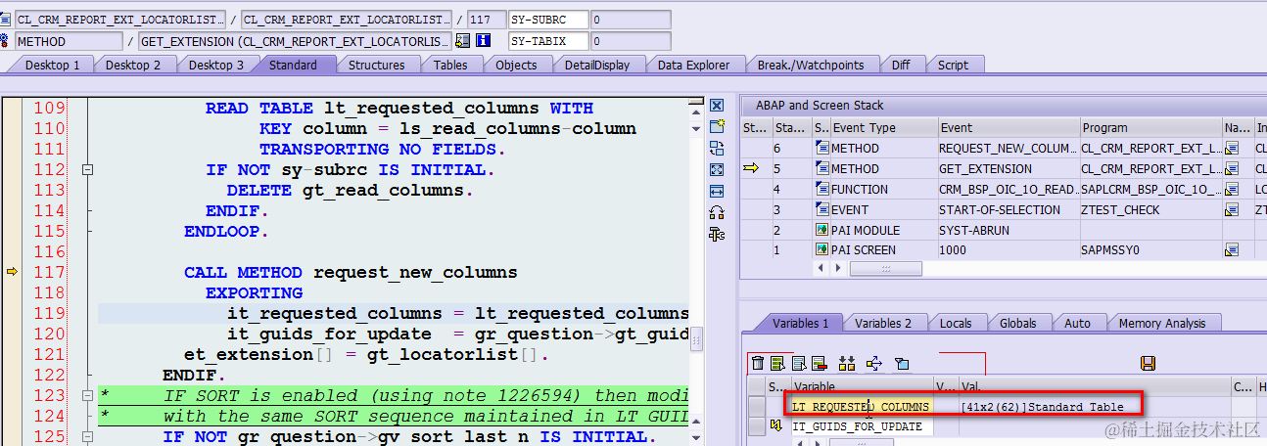The height and width of the screenshot is (446, 1267).
Task: Go to the Objects tab
Action: pyautogui.click(x=515, y=65)
